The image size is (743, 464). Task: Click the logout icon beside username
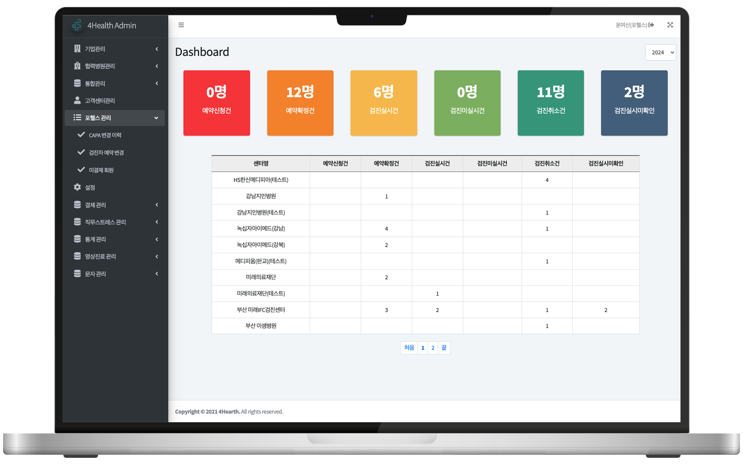click(651, 25)
